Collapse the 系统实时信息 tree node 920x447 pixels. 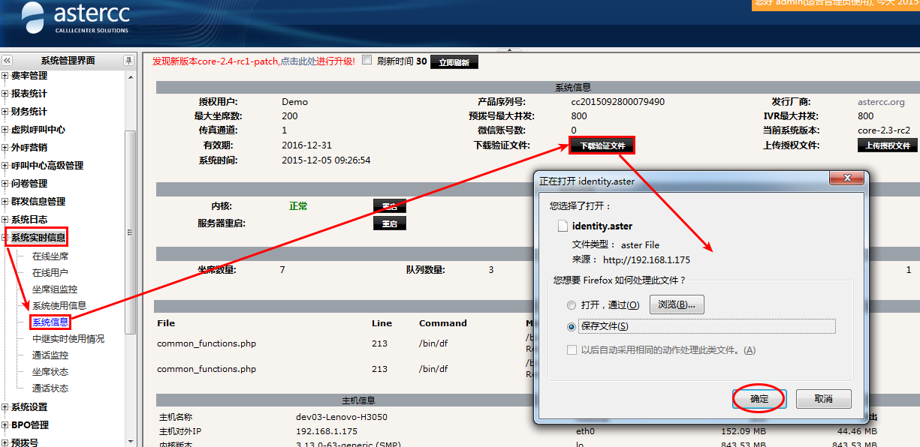[x=5, y=238]
